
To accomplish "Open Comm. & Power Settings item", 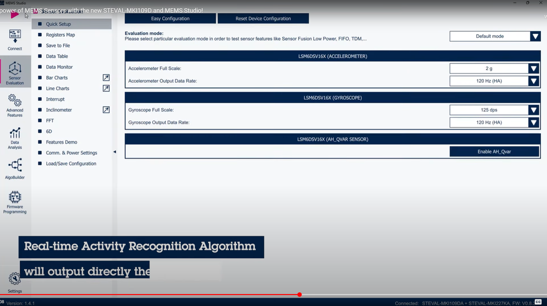I will pos(71,153).
